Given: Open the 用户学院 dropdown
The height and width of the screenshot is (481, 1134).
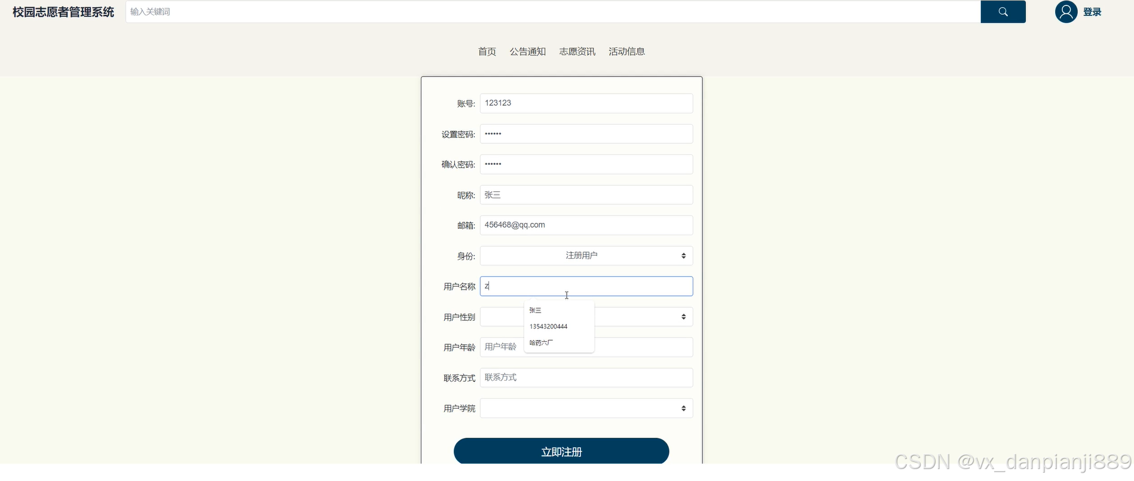Looking at the screenshot, I should [586, 408].
